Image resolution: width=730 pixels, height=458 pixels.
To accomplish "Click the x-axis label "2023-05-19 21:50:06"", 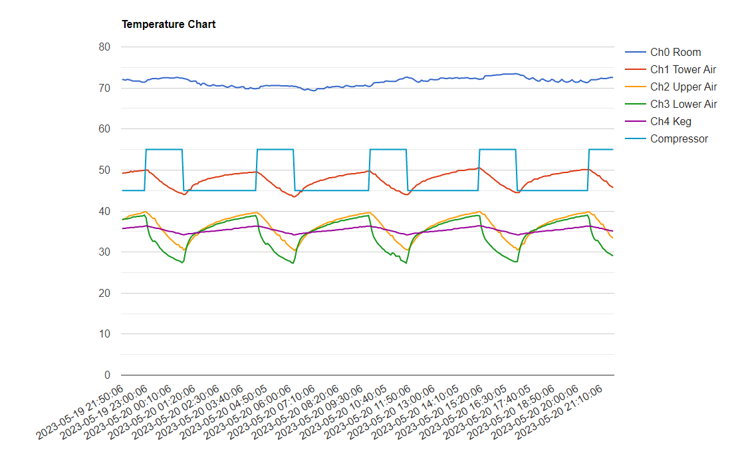I will click(x=80, y=412).
